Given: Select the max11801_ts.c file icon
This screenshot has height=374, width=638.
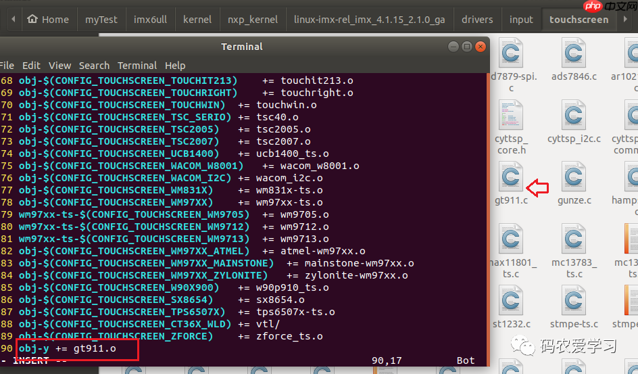Looking at the screenshot, I should coord(511,239).
